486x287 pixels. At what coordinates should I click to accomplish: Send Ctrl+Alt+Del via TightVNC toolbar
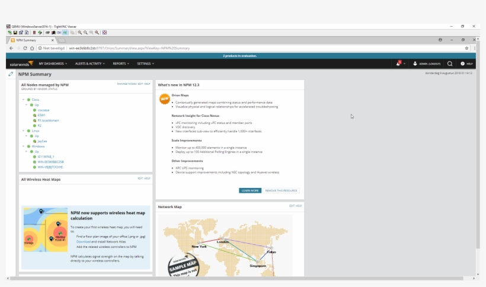point(47,33)
